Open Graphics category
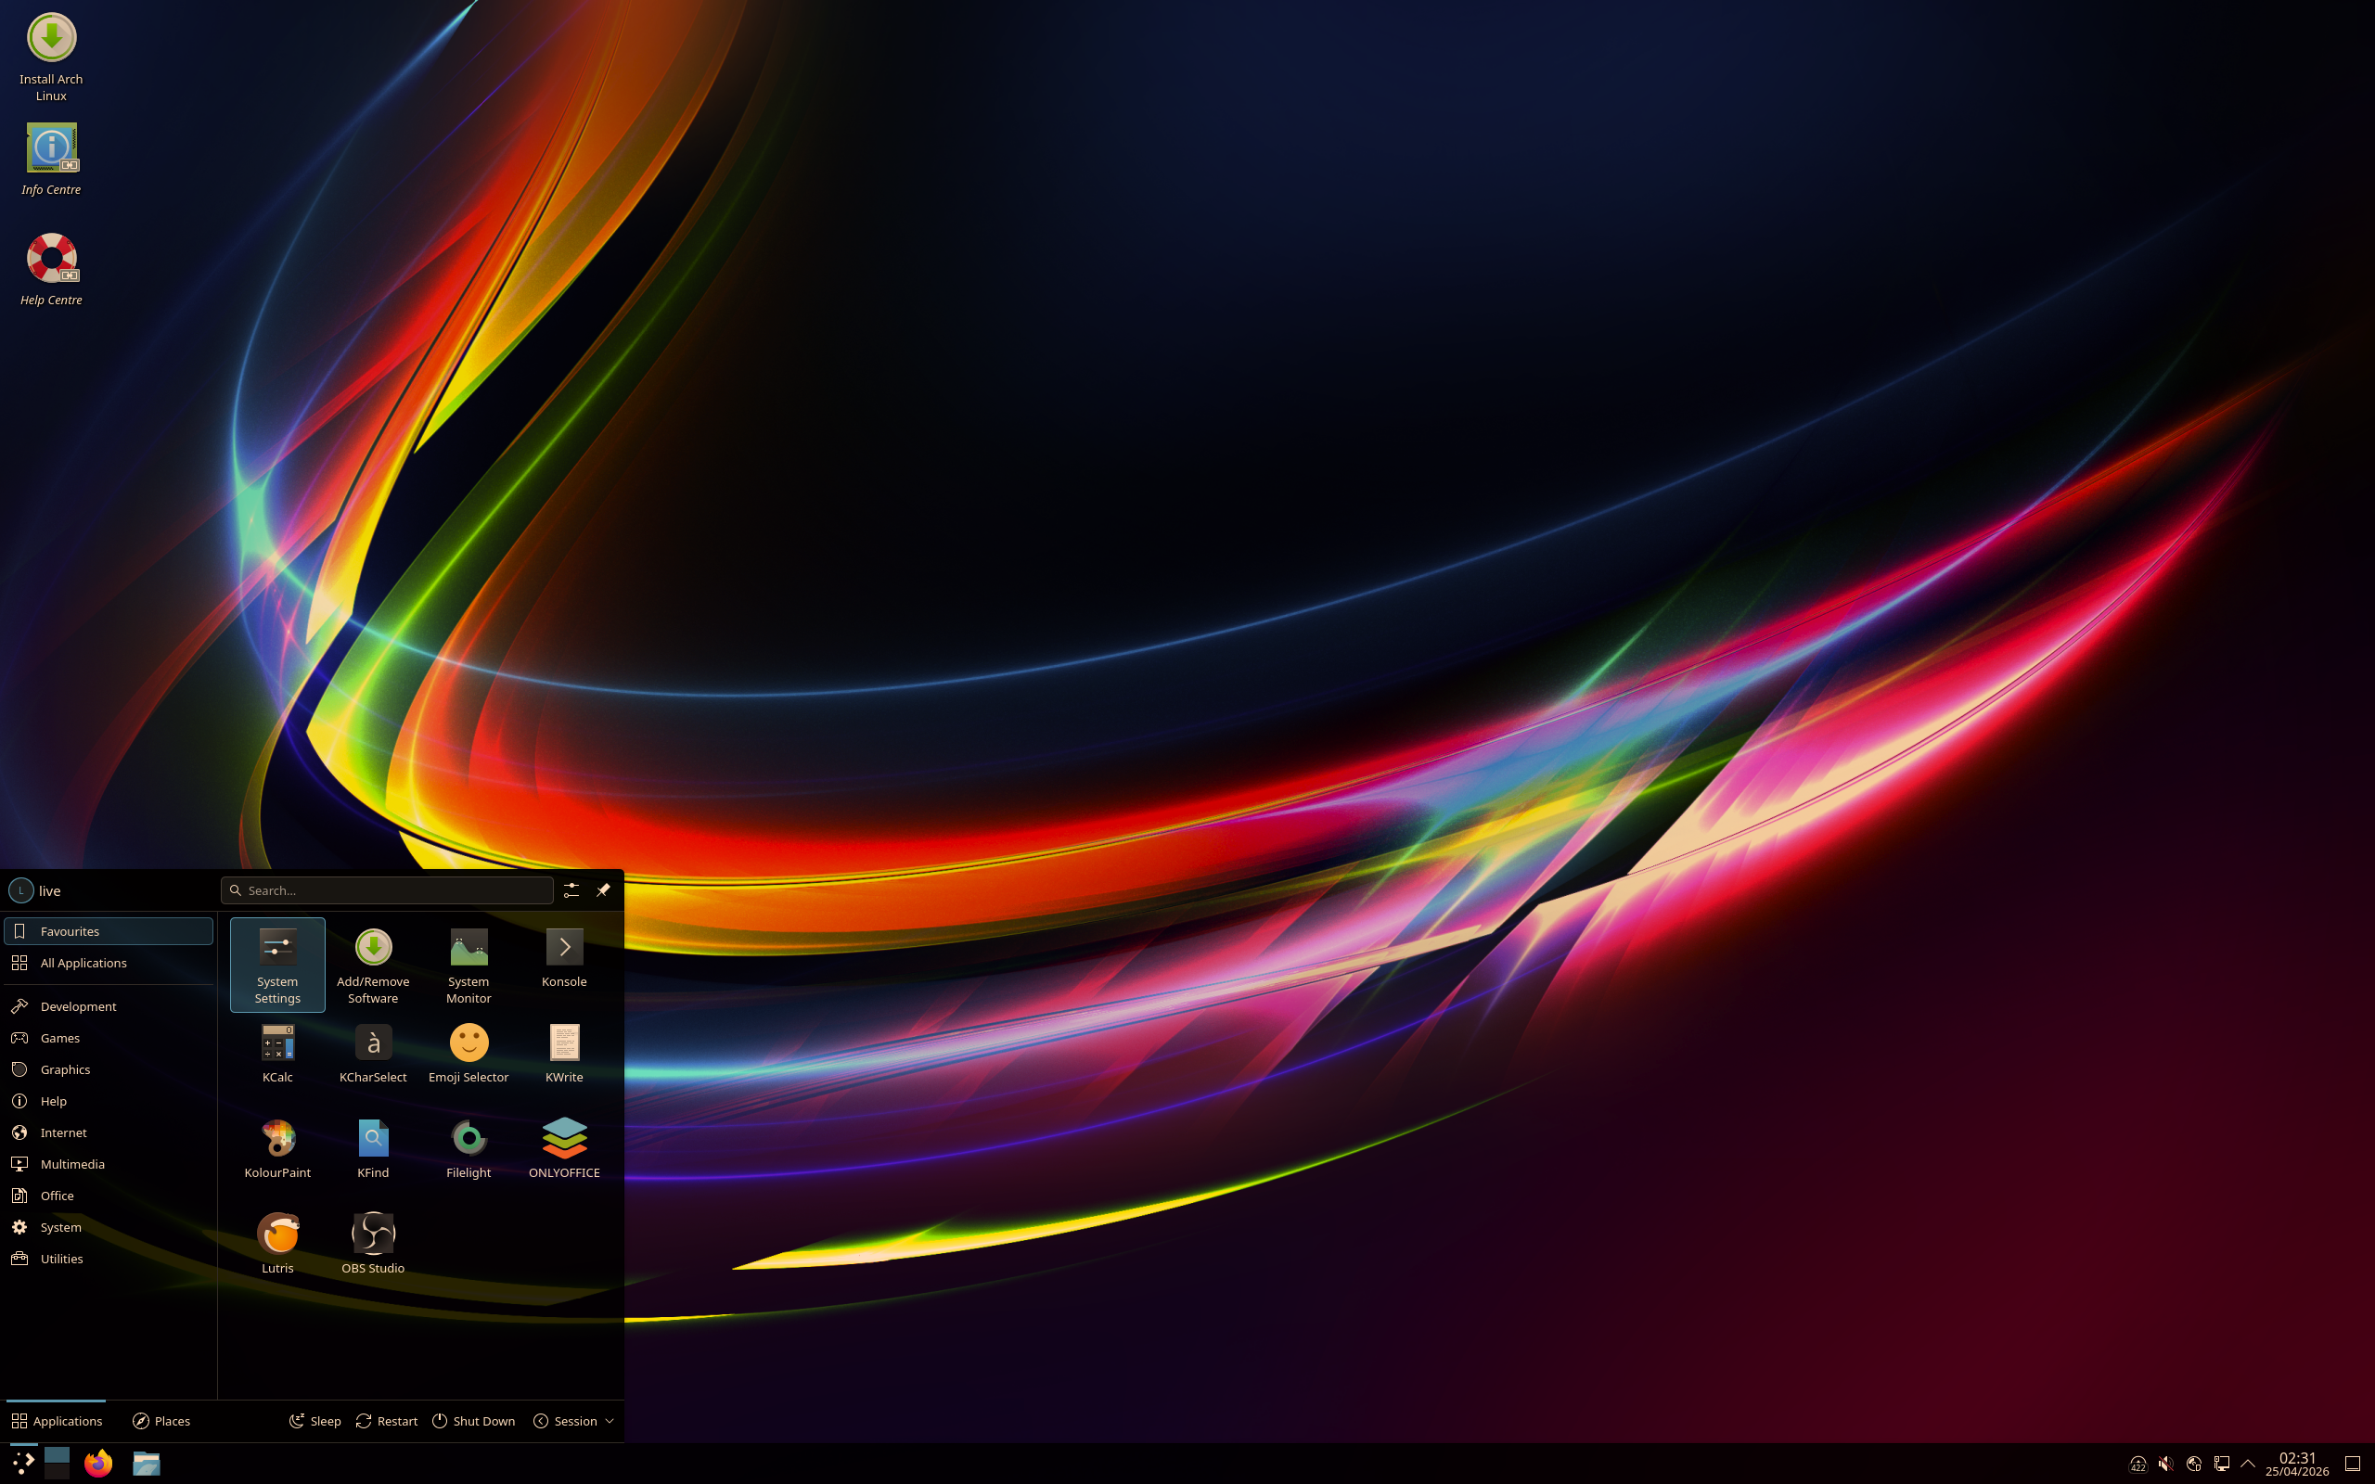Viewport: 2375px width, 1484px height. [108, 1069]
